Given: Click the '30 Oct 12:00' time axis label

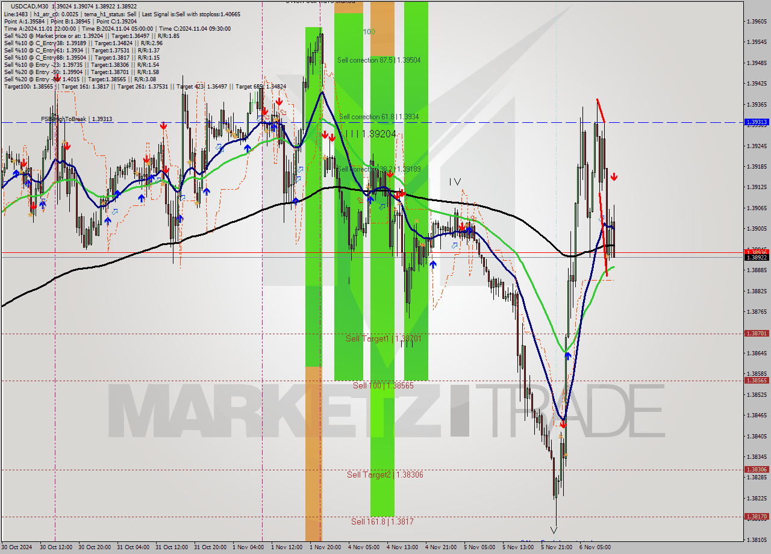Looking at the screenshot, I should point(56,547).
